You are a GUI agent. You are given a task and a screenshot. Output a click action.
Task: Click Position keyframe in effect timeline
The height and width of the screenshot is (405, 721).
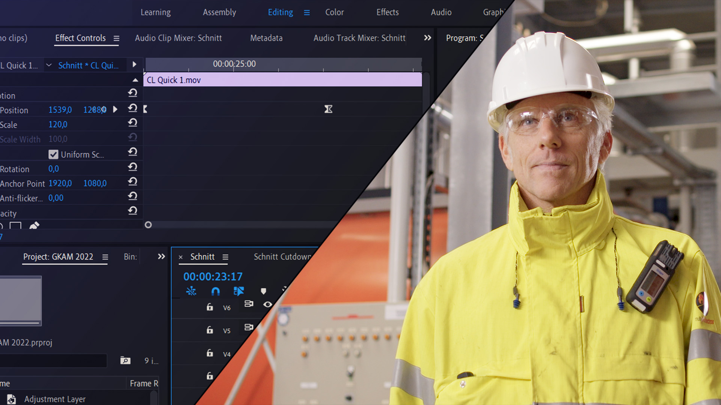[328, 109]
